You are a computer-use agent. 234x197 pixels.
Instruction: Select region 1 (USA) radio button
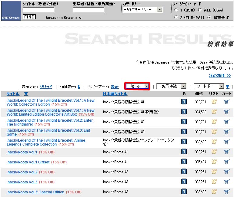point(176,10)
